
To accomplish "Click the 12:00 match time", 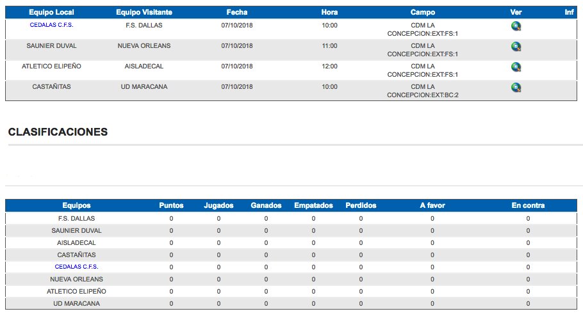I will point(329,66).
